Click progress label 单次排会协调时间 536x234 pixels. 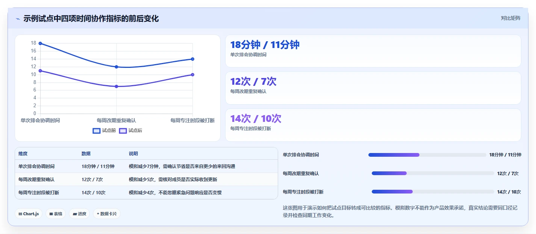click(301, 155)
